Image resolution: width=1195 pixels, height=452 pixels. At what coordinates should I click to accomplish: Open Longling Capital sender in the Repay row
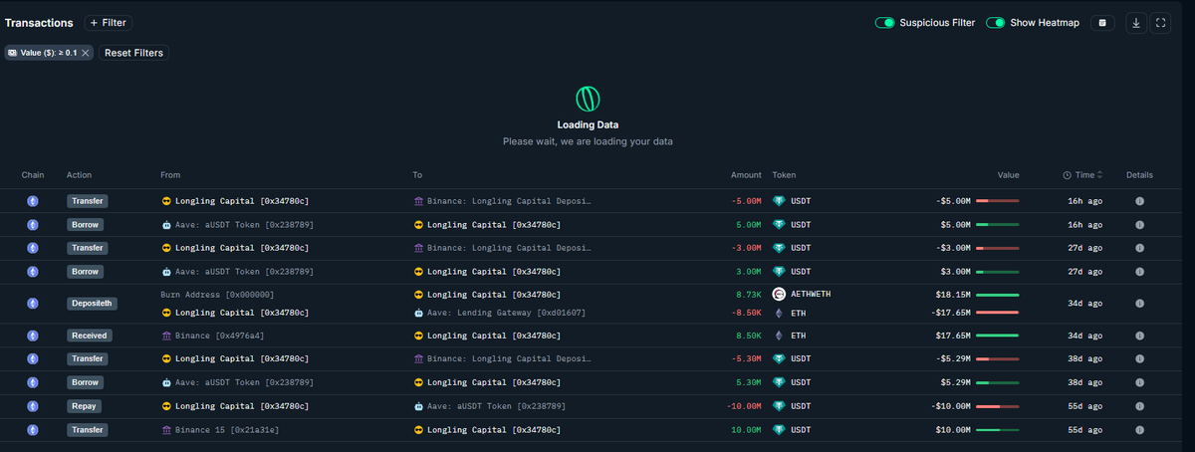241,406
